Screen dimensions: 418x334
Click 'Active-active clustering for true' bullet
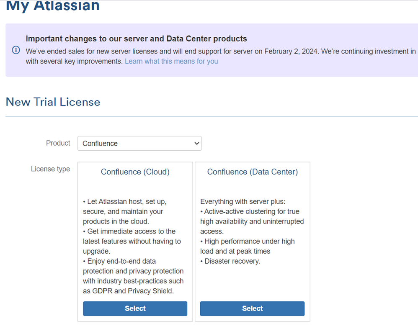coord(250,211)
